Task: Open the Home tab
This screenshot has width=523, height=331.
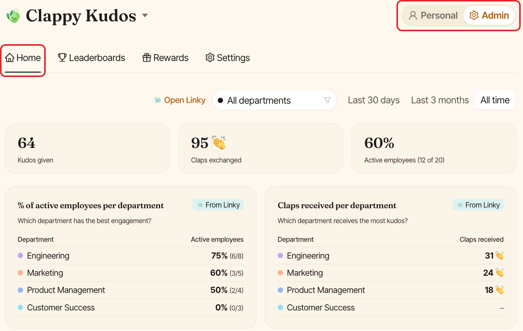Action: point(23,58)
